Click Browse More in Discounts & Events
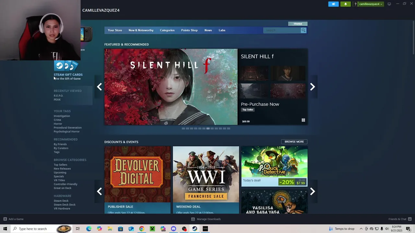This screenshot has width=415, height=233. tap(294, 142)
